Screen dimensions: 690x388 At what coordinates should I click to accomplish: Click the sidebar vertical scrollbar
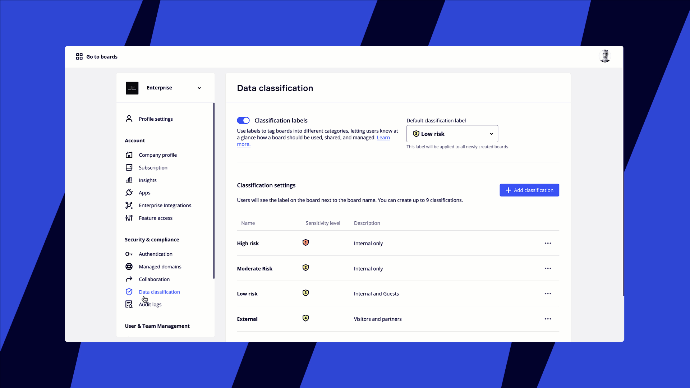214,190
